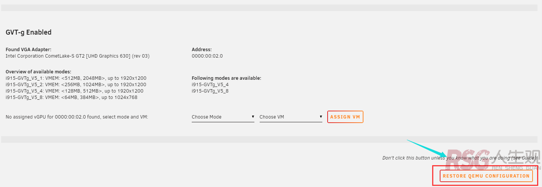
Task: Open the Choose VM dropdown
Action: coord(291,117)
